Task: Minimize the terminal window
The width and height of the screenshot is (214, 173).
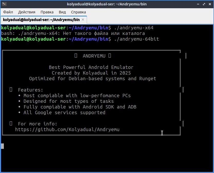Action: (x=198, y=4)
